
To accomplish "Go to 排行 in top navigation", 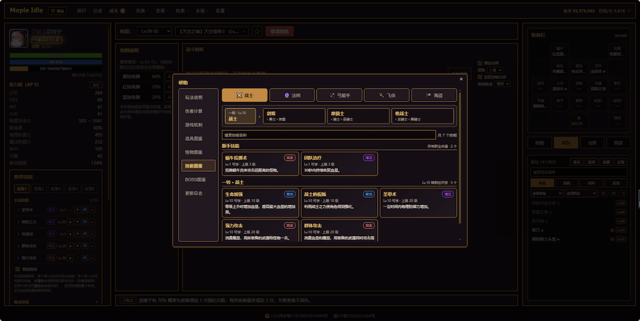I will 82,11.
